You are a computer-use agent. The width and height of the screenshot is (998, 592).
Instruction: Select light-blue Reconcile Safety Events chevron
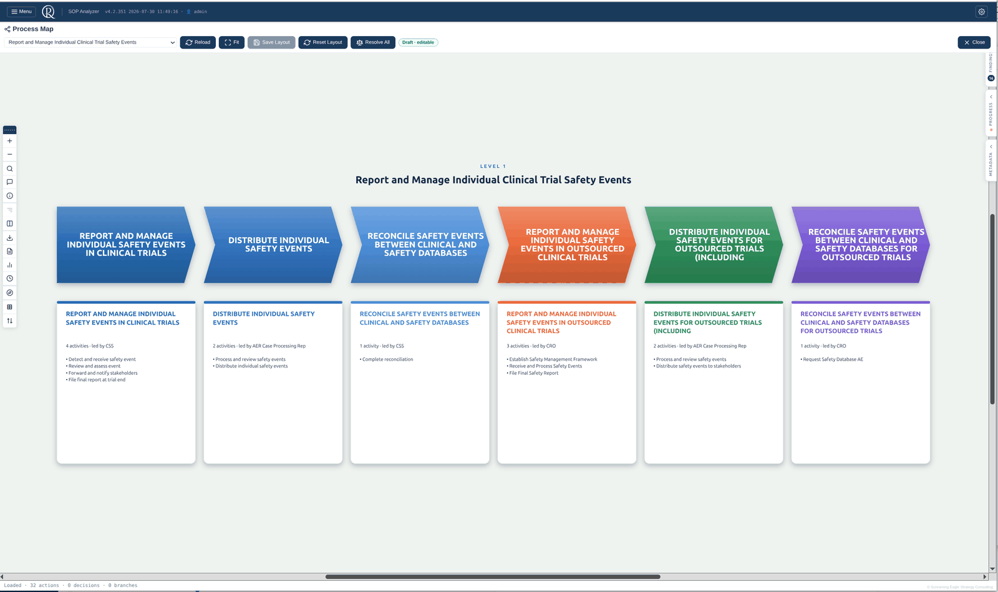[420, 245]
